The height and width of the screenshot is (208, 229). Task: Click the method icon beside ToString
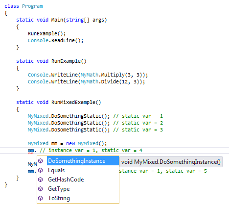click(x=41, y=198)
